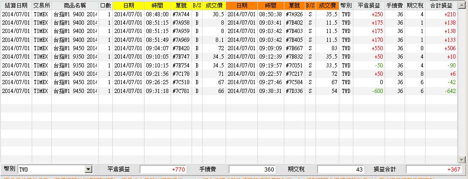Click the yellow B/S column header
The height and width of the screenshot is (179, 468).
(197, 6)
